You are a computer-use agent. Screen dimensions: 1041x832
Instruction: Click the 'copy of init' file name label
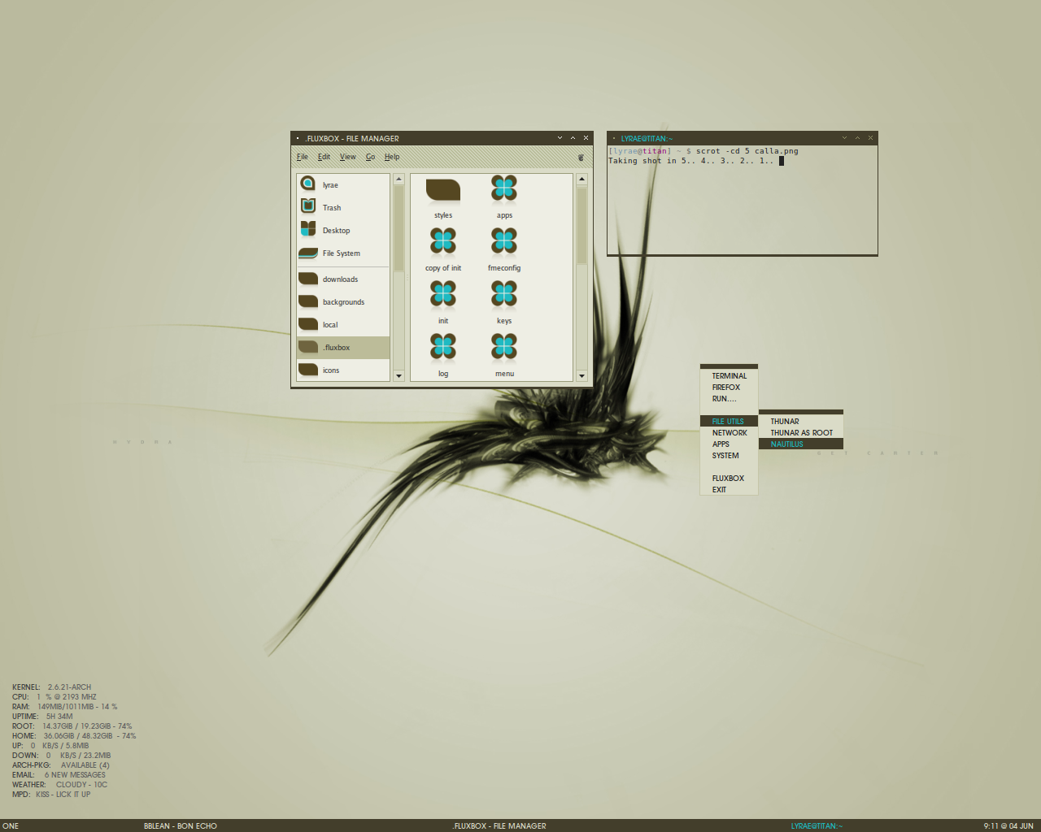tap(443, 268)
